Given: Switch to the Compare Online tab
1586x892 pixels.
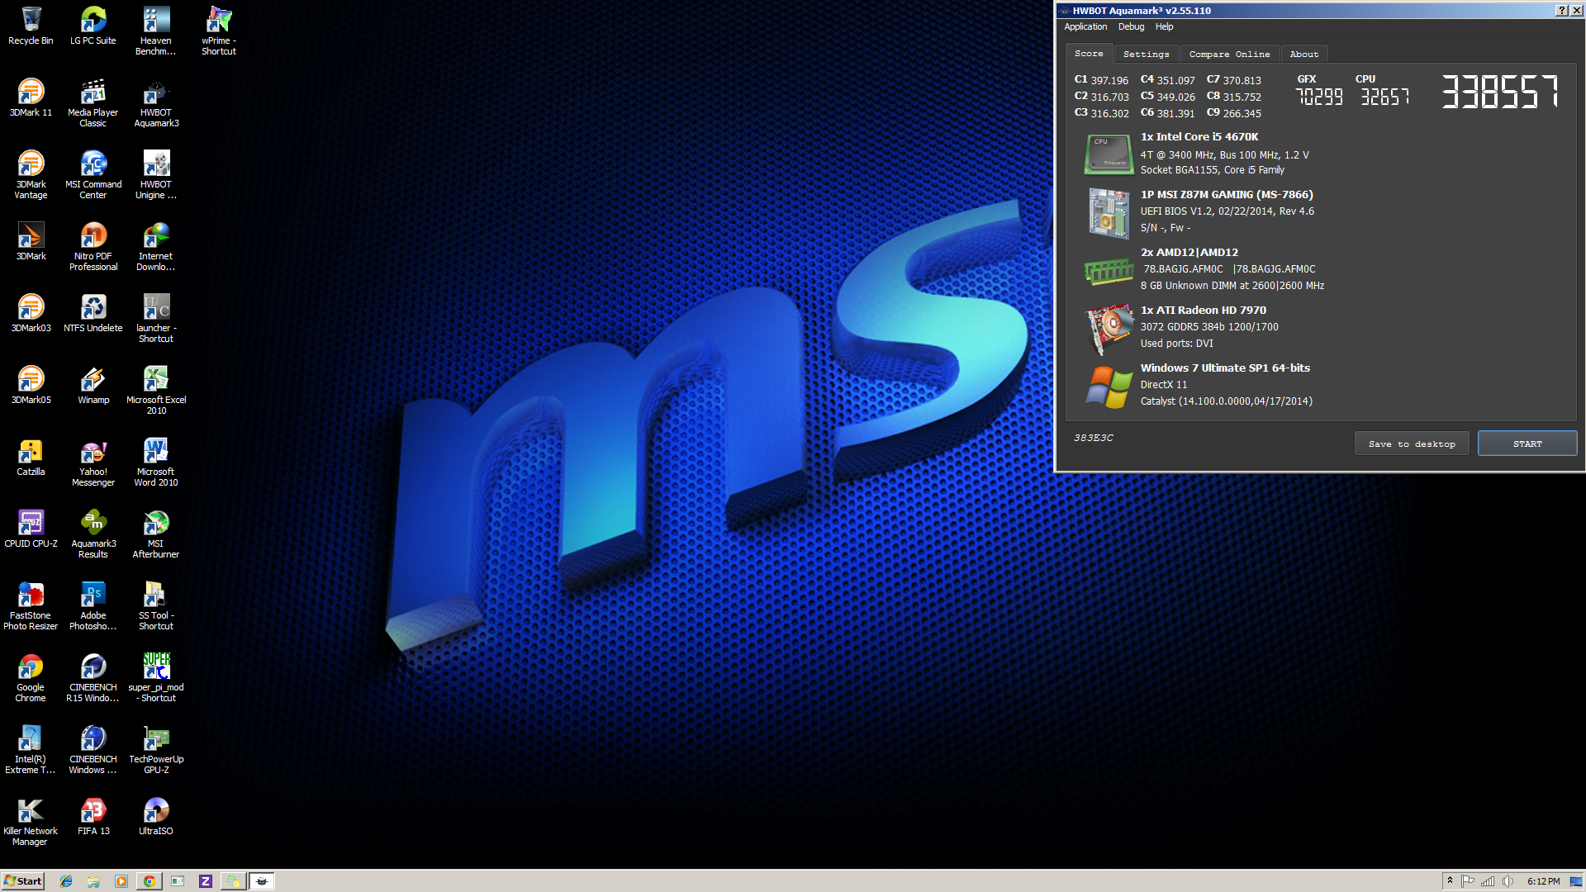Looking at the screenshot, I should 1229,54.
